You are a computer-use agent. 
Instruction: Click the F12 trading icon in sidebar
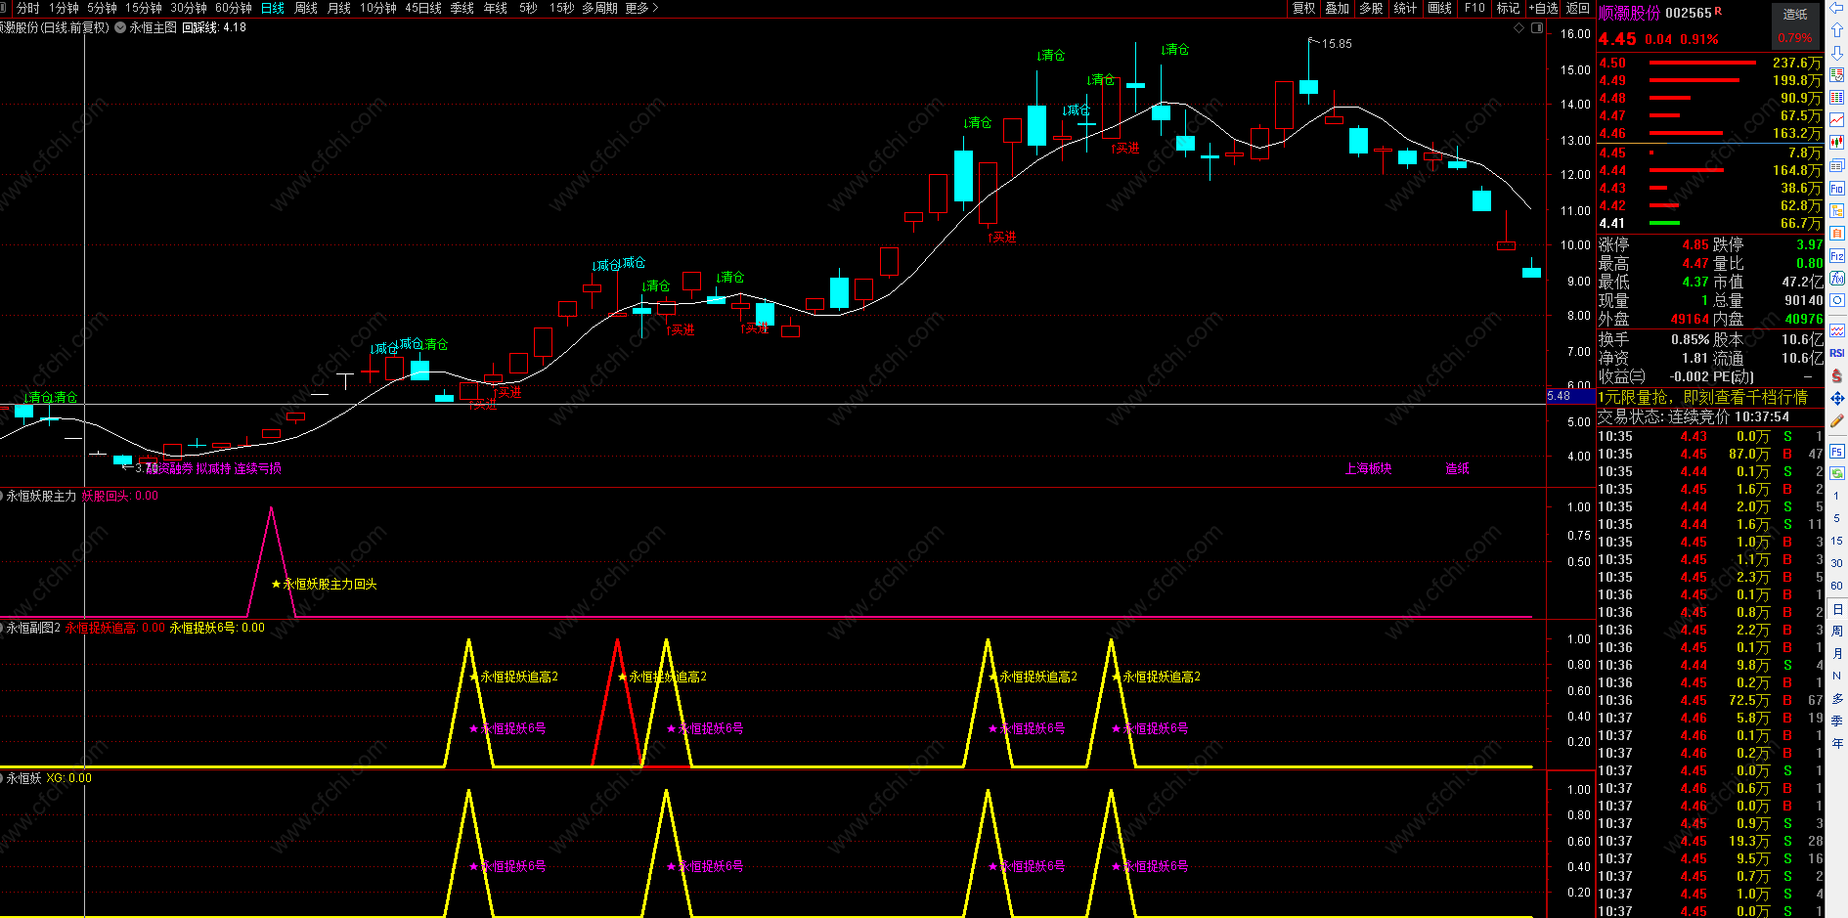click(1837, 256)
